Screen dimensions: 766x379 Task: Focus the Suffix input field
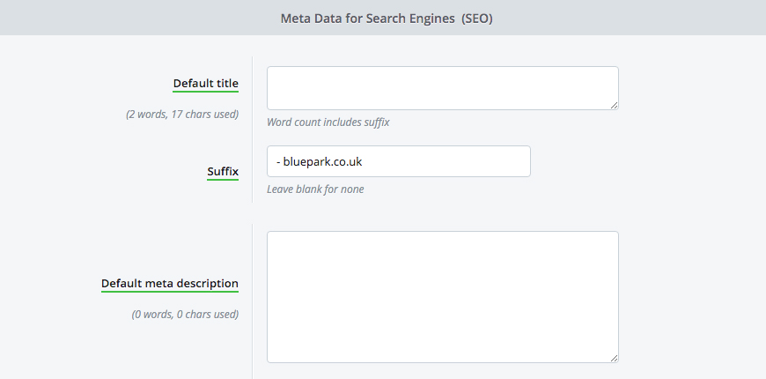[x=399, y=161]
